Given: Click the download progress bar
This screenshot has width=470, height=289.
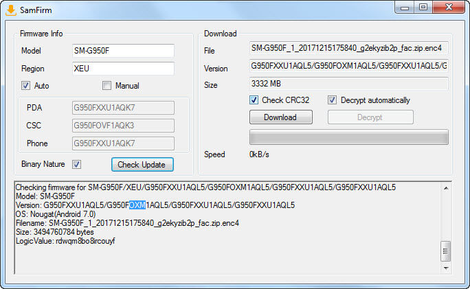Looking at the screenshot, I should [349, 137].
